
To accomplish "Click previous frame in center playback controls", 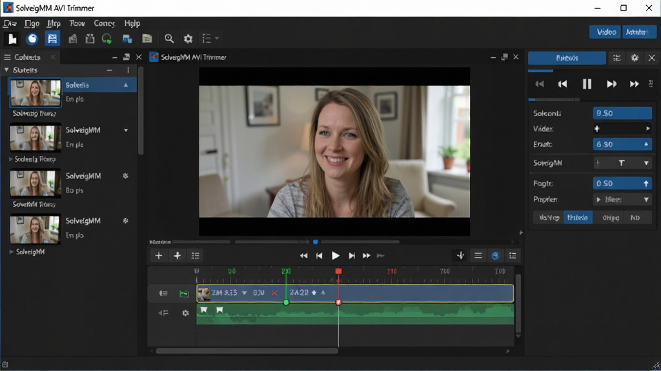I will (x=319, y=256).
